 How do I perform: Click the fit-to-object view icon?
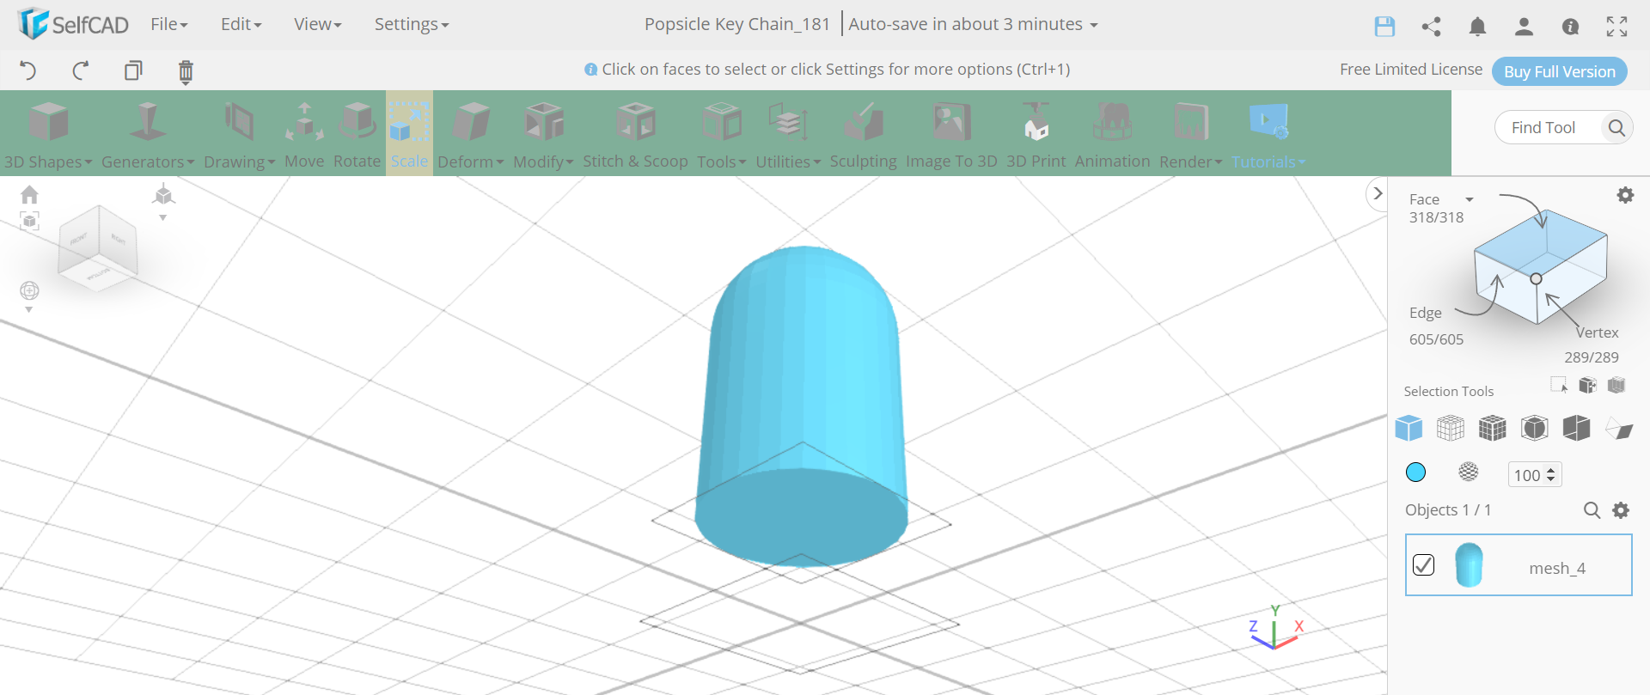click(29, 222)
